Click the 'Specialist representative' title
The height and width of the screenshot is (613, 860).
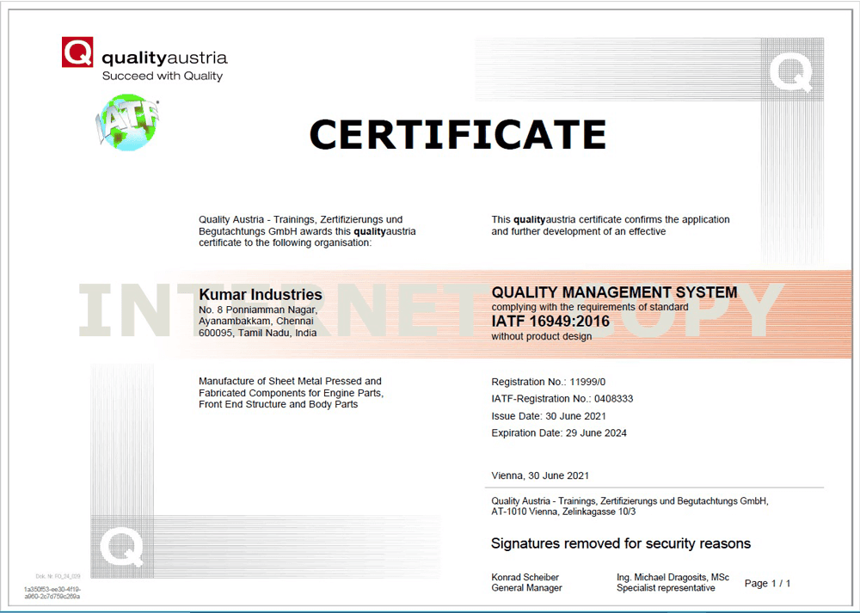[666, 588]
